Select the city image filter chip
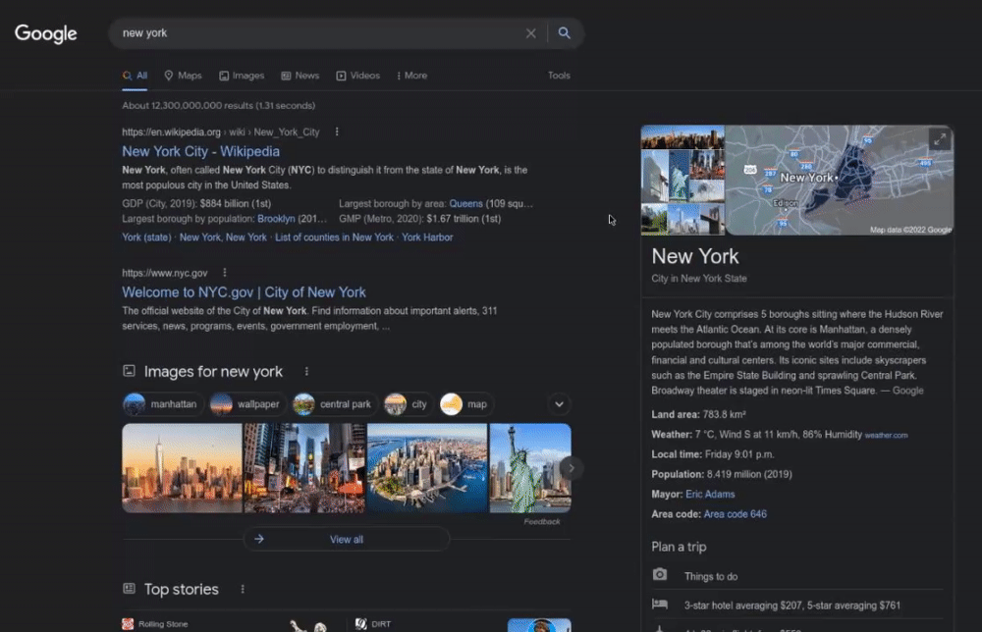This screenshot has width=982, height=632. click(x=408, y=404)
